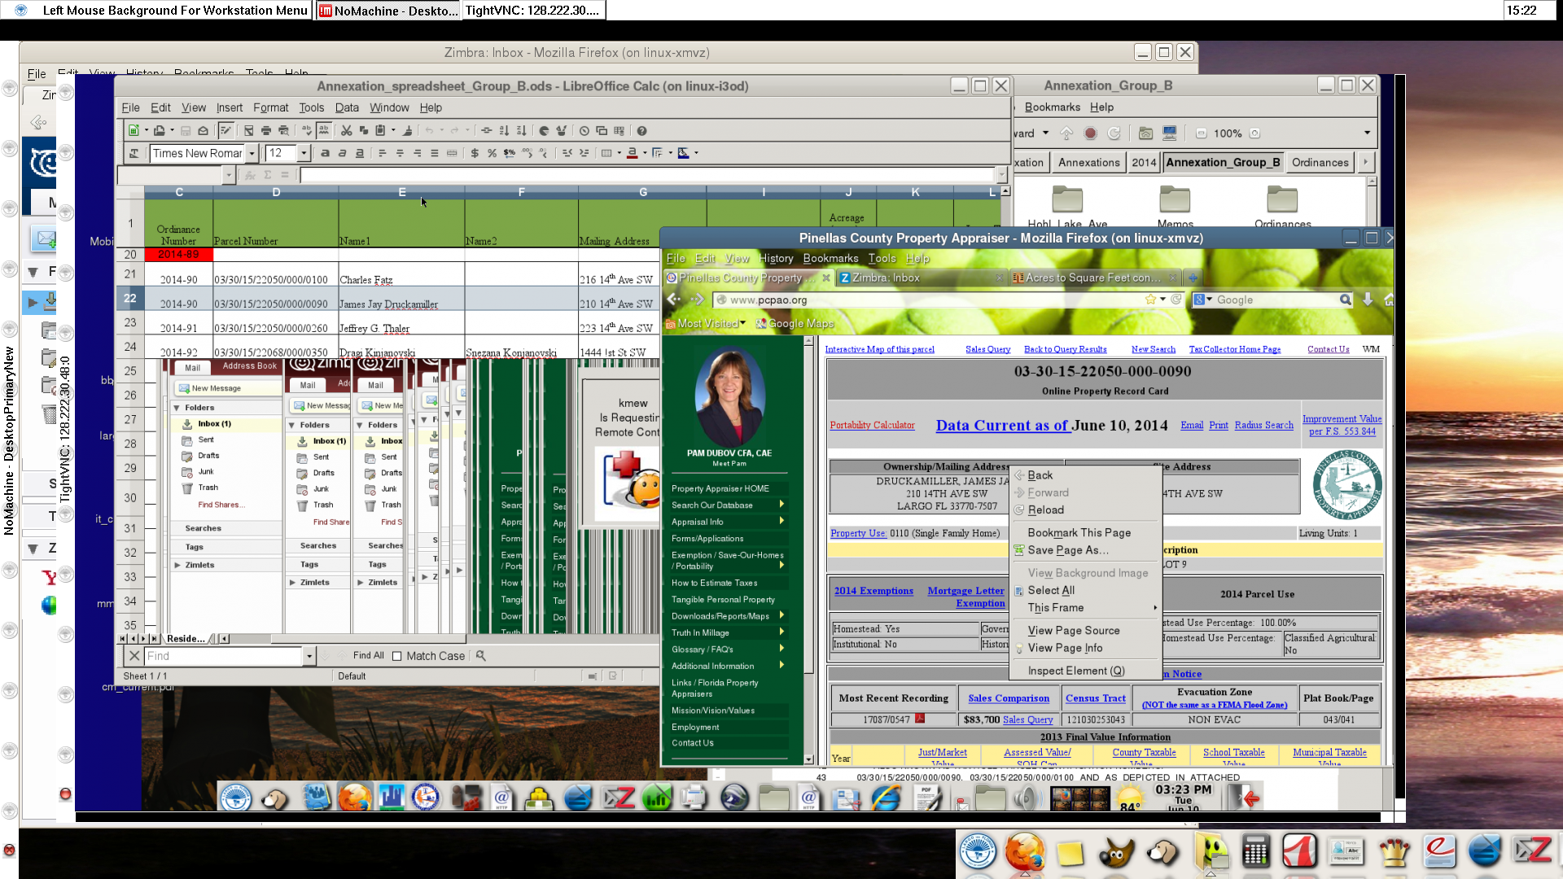The width and height of the screenshot is (1563, 879).
Task: Click the Clone Formatting paintbrush icon
Action: [x=408, y=130]
